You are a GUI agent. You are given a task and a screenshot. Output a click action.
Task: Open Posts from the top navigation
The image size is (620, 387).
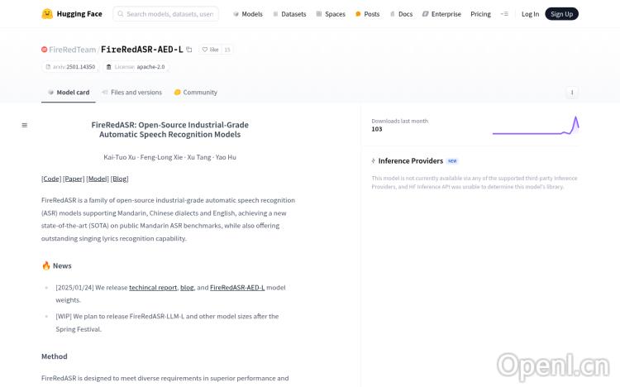coord(367,14)
